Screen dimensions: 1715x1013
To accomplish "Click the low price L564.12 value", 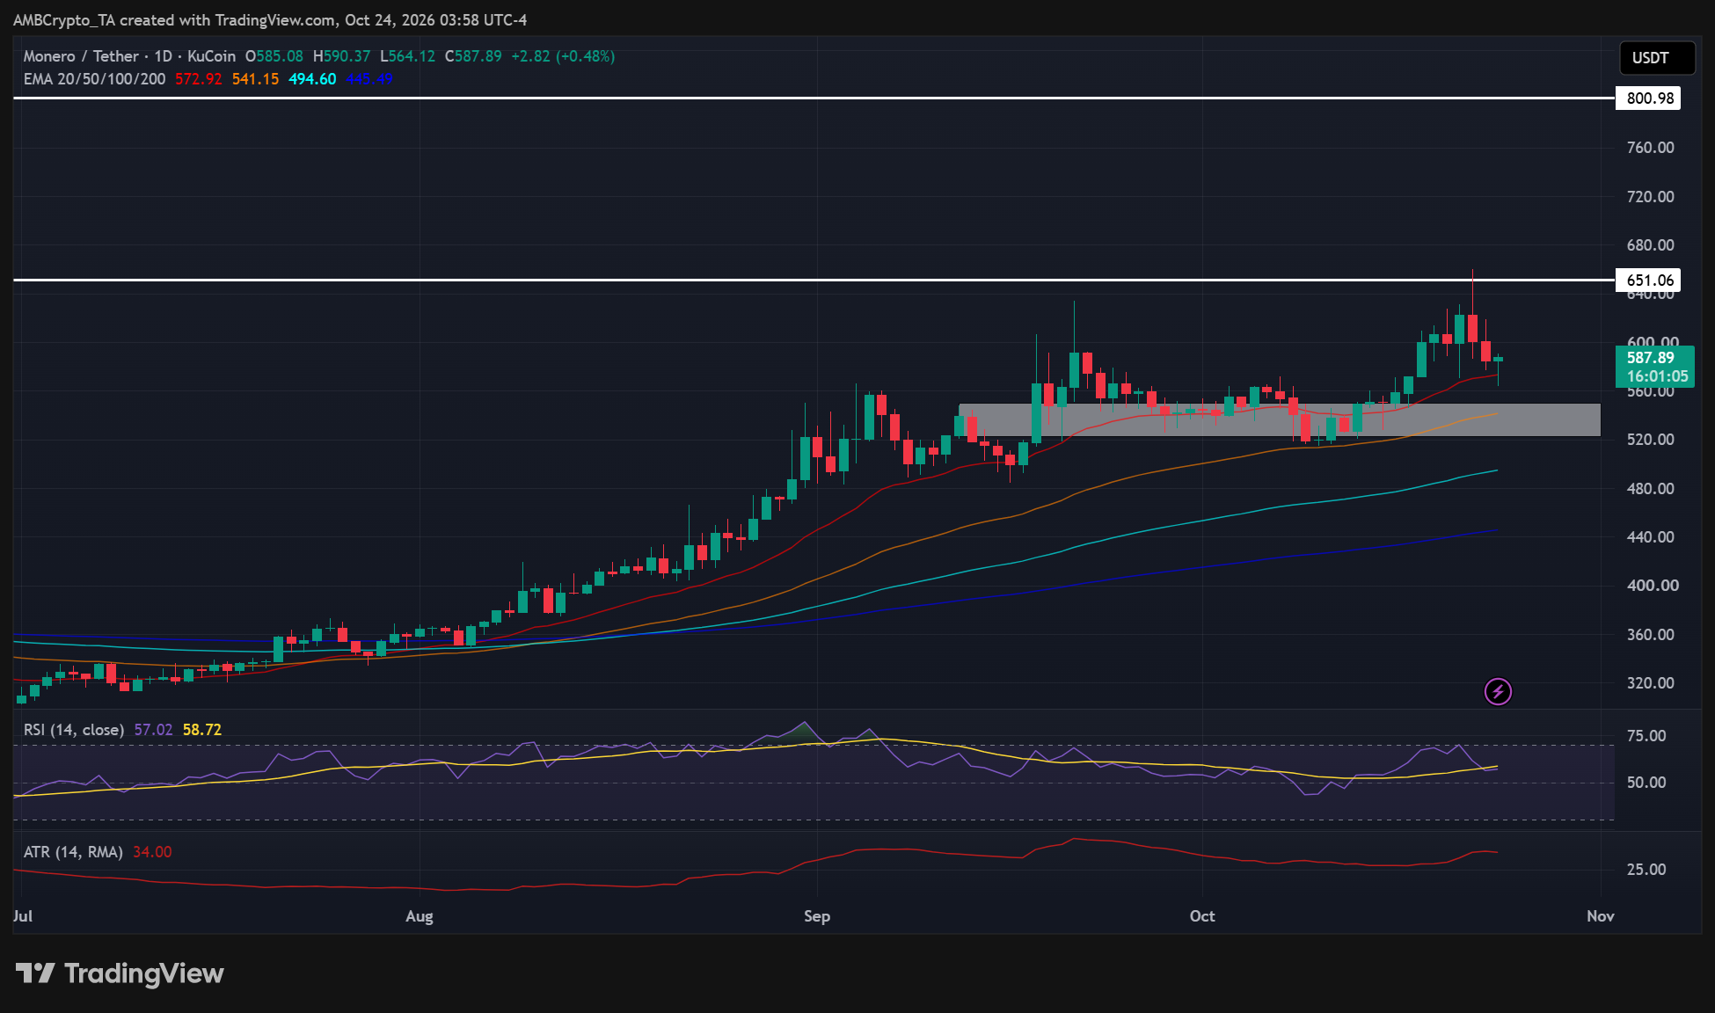I will pos(407,56).
